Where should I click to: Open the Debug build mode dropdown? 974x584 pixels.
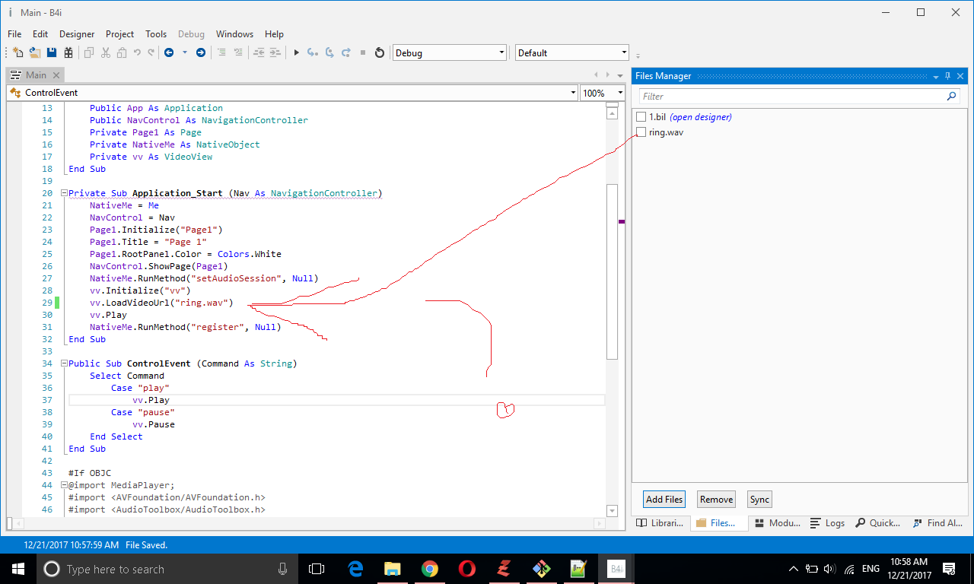(501, 53)
